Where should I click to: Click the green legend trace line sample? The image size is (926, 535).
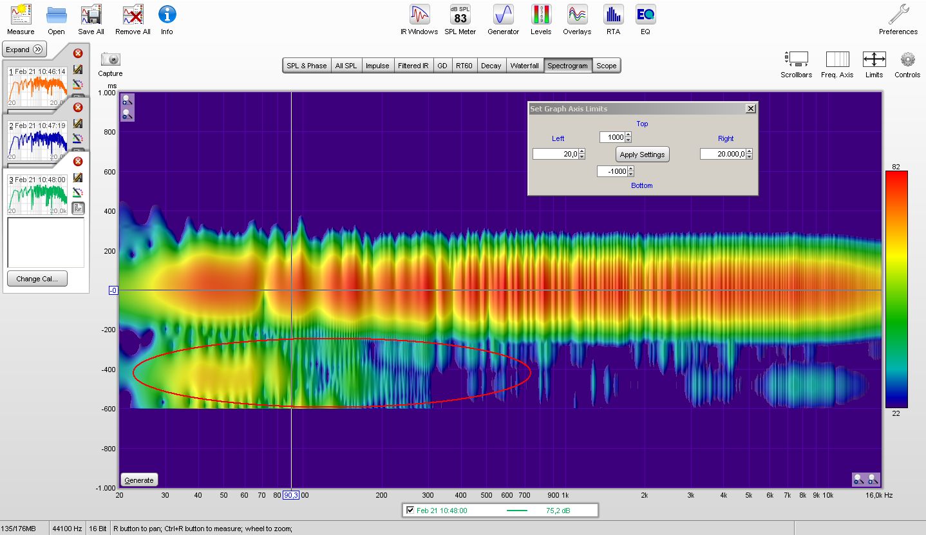tap(517, 511)
